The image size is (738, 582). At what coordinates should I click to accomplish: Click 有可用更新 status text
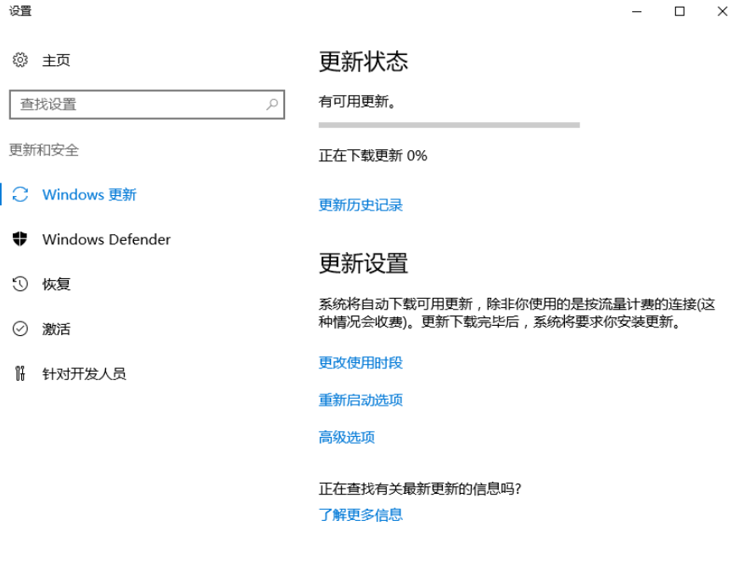pyautogui.click(x=358, y=101)
